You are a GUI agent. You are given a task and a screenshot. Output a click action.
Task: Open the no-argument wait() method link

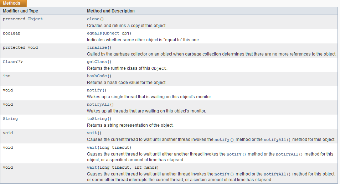92,133
